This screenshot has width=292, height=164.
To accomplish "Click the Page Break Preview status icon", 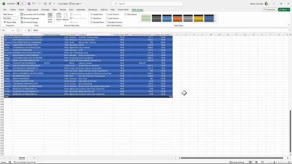I will [x=263, y=162].
